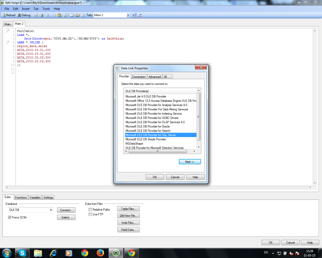Click the Field Data... button
The image size is (322, 258).
[x=129, y=230]
